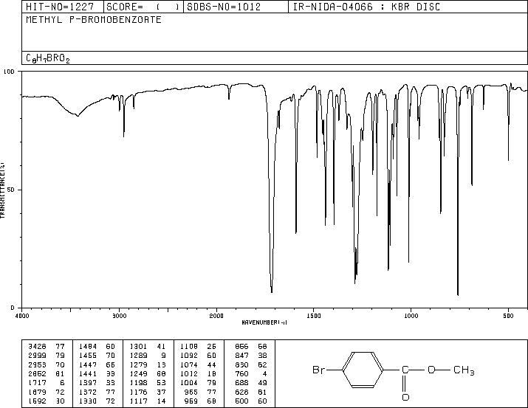Click peak table entry 2953

(37, 364)
